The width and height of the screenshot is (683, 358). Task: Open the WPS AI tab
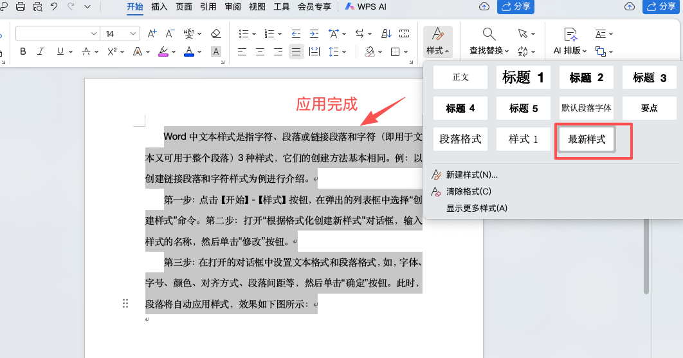pos(365,6)
